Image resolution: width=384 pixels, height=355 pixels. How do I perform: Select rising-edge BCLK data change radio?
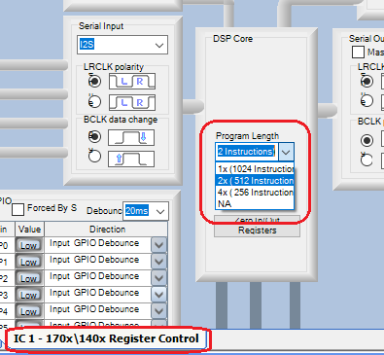point(94,157)
